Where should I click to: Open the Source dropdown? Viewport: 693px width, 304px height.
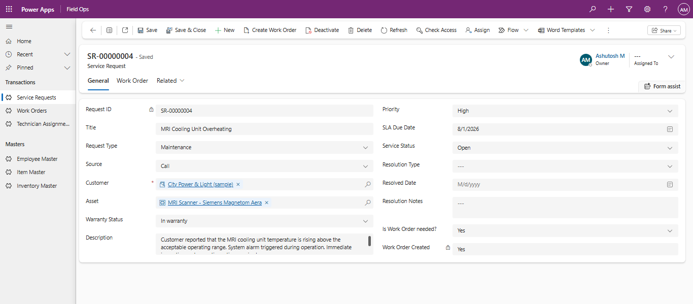pos(264,166)
